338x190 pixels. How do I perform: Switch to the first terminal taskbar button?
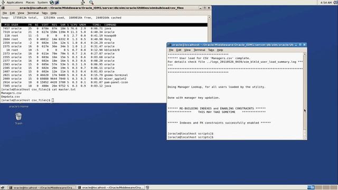(42, 188)
